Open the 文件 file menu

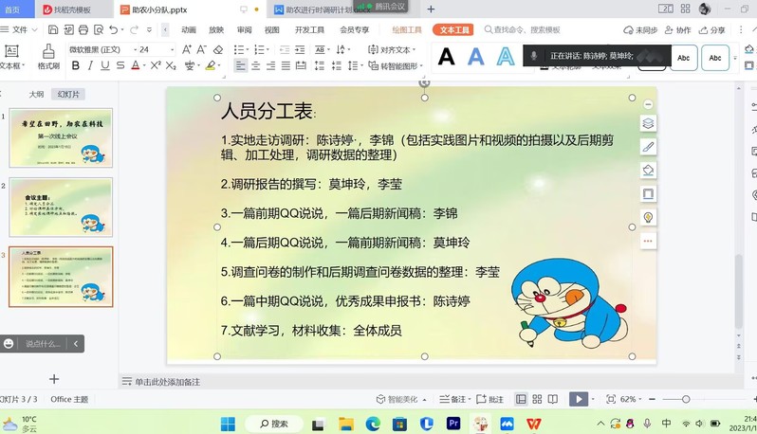coord(19,30)
